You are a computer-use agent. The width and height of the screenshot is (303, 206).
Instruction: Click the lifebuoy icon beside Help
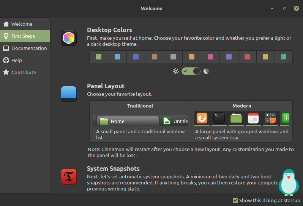click(x=6, y=60)
